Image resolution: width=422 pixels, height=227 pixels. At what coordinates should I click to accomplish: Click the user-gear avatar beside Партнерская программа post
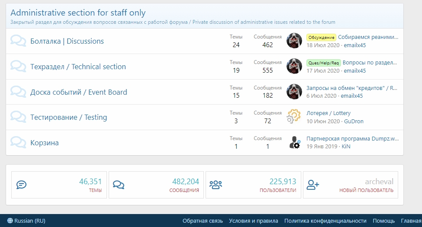click(x=294, y=142)
